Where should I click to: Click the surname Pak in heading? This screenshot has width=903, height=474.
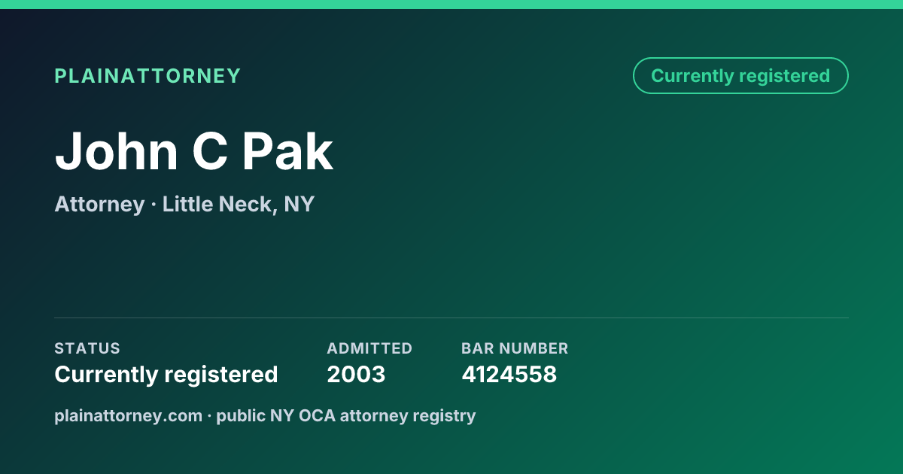point(287,151)
